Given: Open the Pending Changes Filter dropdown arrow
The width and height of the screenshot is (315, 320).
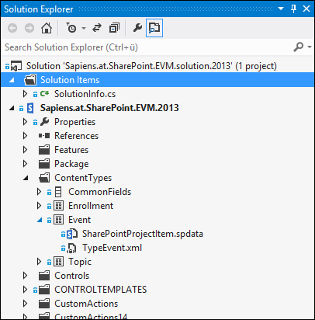Looking at the screenshot, I should click(84, 28).
